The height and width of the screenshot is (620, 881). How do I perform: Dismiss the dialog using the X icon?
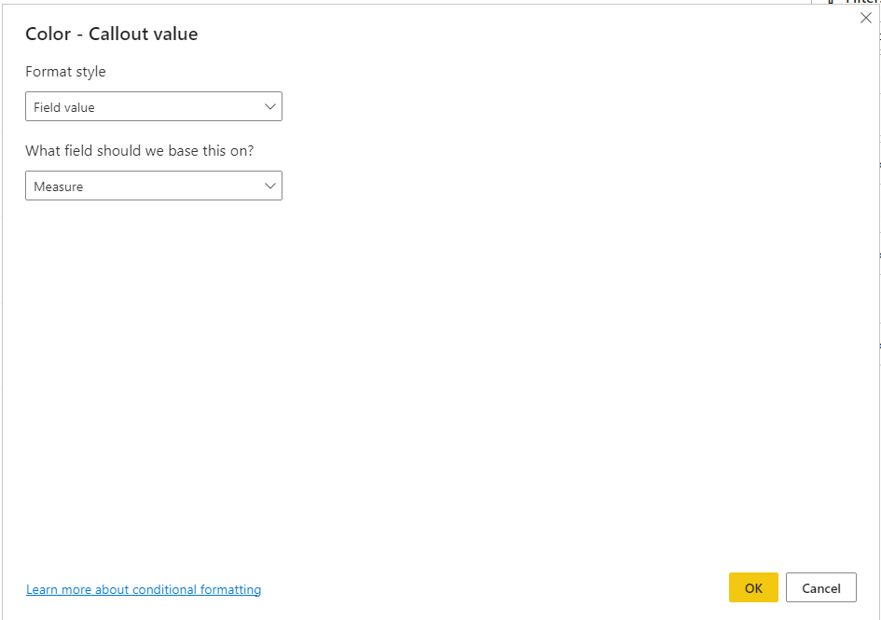tap(865, 17)
